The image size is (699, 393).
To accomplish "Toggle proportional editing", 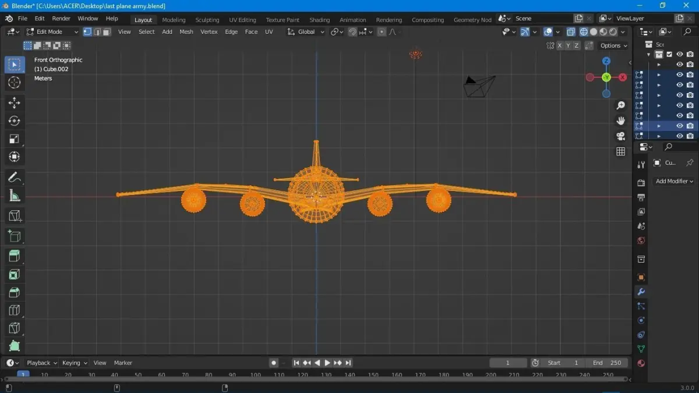I will pyautogui.click(x=382, y=31).
